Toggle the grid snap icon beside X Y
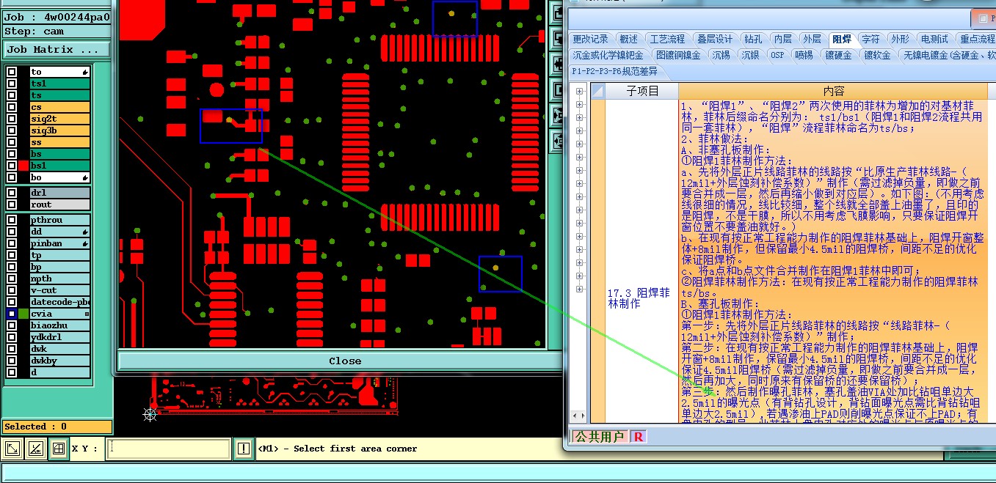 59,449
